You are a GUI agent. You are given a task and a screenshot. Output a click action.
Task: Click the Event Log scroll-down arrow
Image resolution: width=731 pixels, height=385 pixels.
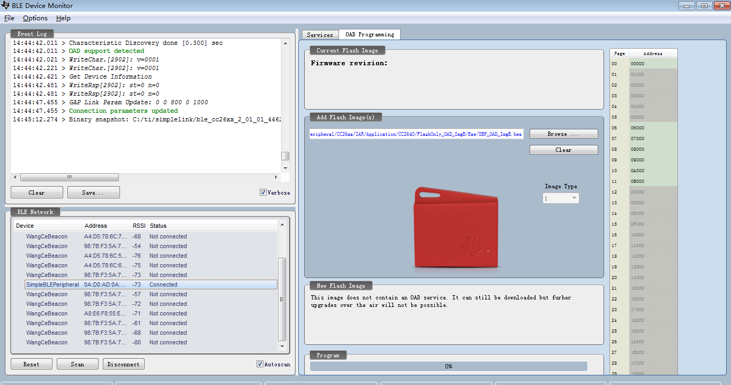pos(285,167)
